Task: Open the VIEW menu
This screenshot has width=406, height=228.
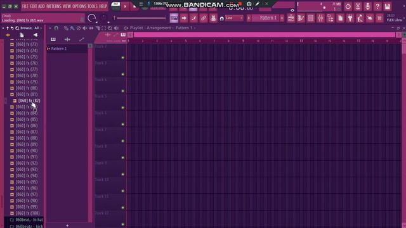Action: tap(67, 6)
